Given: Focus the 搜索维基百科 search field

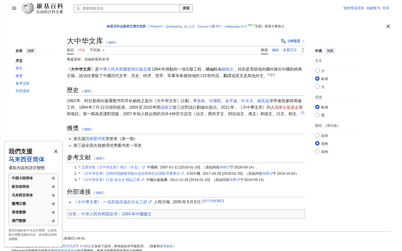Looking at the screenshot, I should coord(127,8).
